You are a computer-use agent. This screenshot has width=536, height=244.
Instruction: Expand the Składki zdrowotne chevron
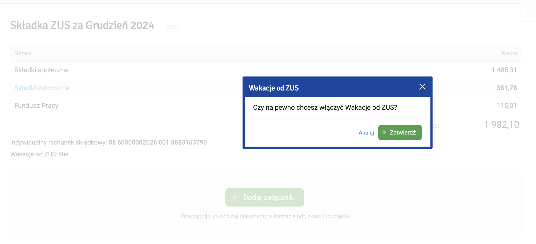74,88
